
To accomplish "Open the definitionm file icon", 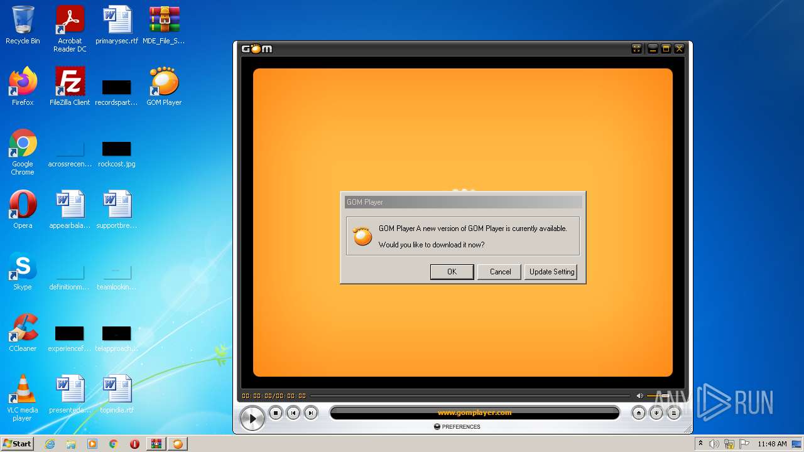I will [x=70, y=277].
